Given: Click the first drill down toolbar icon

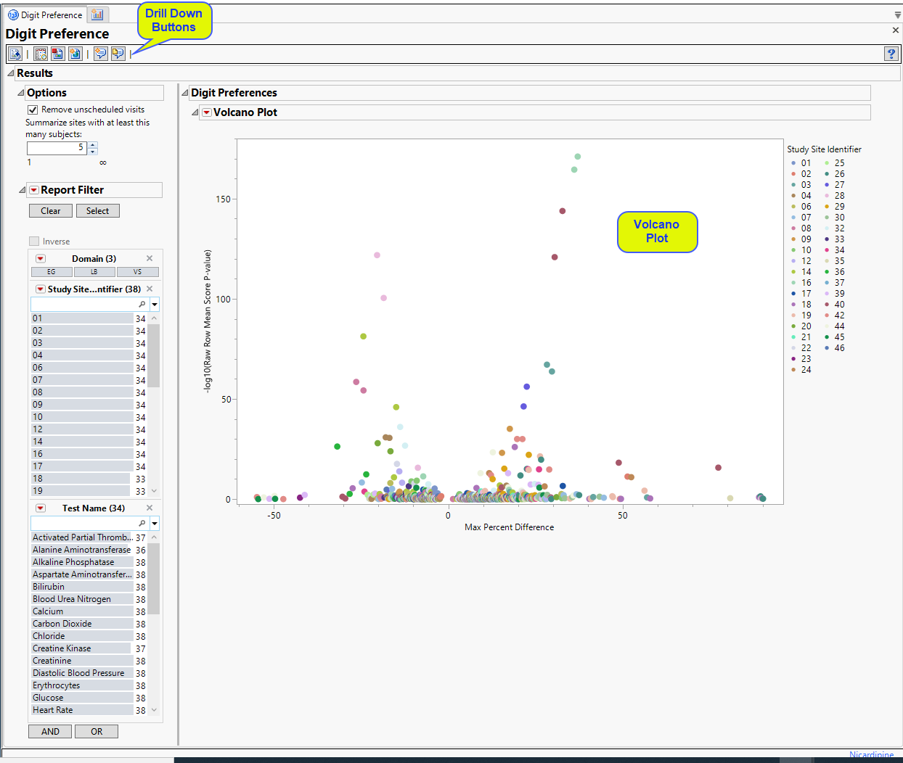Looking at the screenshot, I should point(15,54).
